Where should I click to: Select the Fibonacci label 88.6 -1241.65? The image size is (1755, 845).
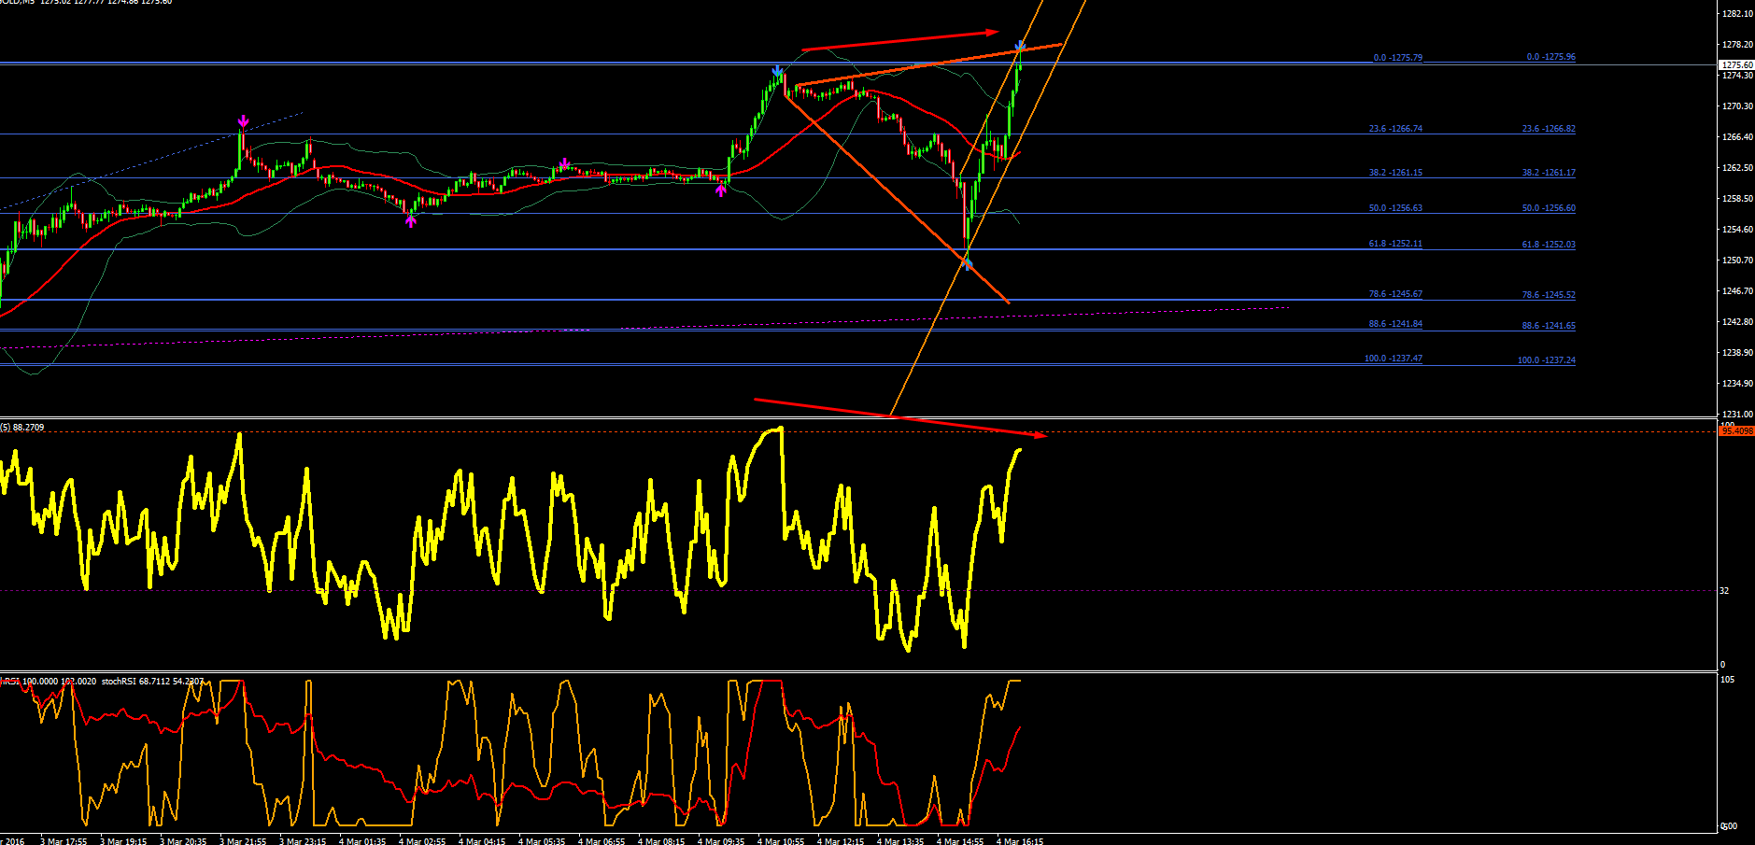[1549, 326]
